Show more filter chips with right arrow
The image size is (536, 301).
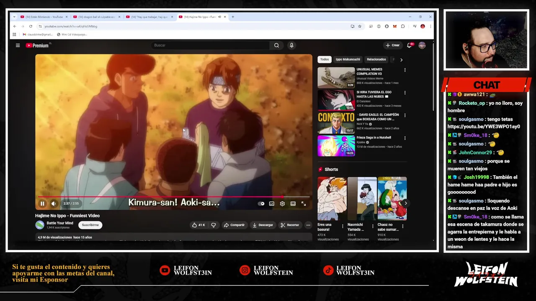[x=401, y=60]
